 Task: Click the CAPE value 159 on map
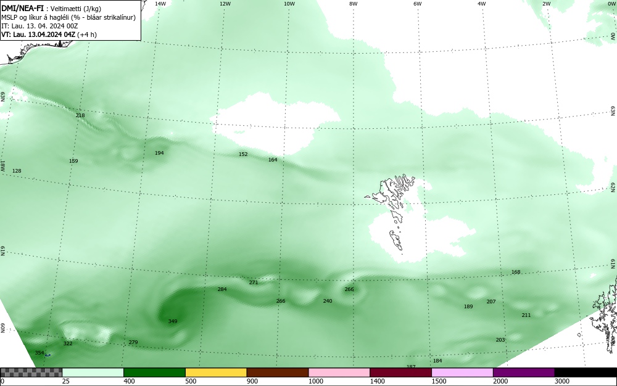pos(73,161)
